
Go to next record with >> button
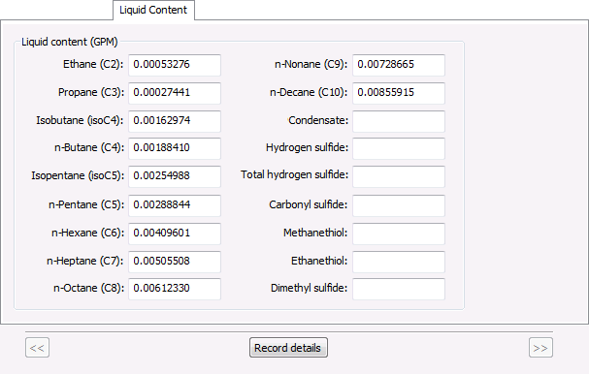540,348
